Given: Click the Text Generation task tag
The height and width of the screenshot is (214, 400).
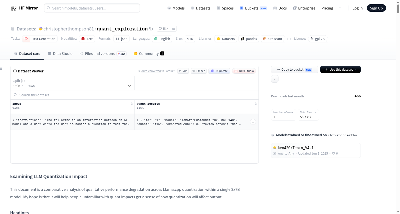Looking at the screenshot, I should coord(40,39).
